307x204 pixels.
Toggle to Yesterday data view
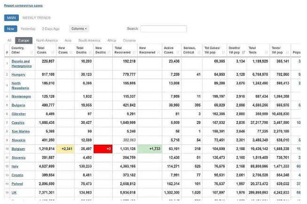coord(28,29)
